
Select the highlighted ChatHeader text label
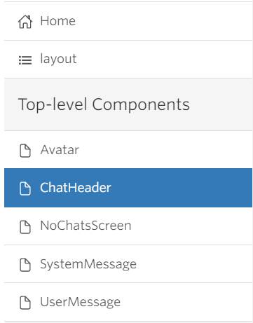click(76, 188)
